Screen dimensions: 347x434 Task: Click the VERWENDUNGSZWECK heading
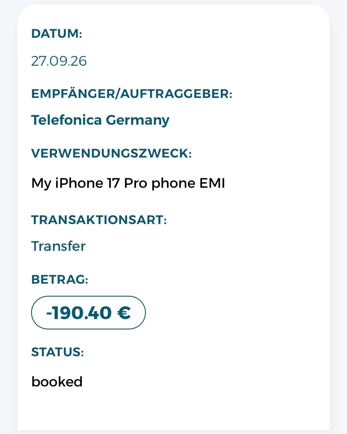click(111, 153)
